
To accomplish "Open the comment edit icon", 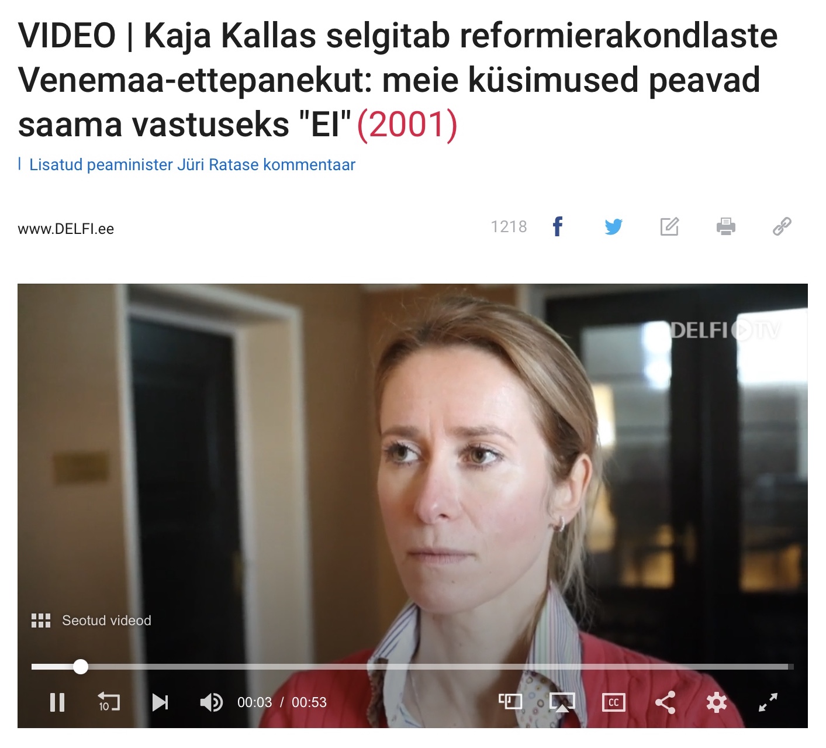I will coord(669,226).
